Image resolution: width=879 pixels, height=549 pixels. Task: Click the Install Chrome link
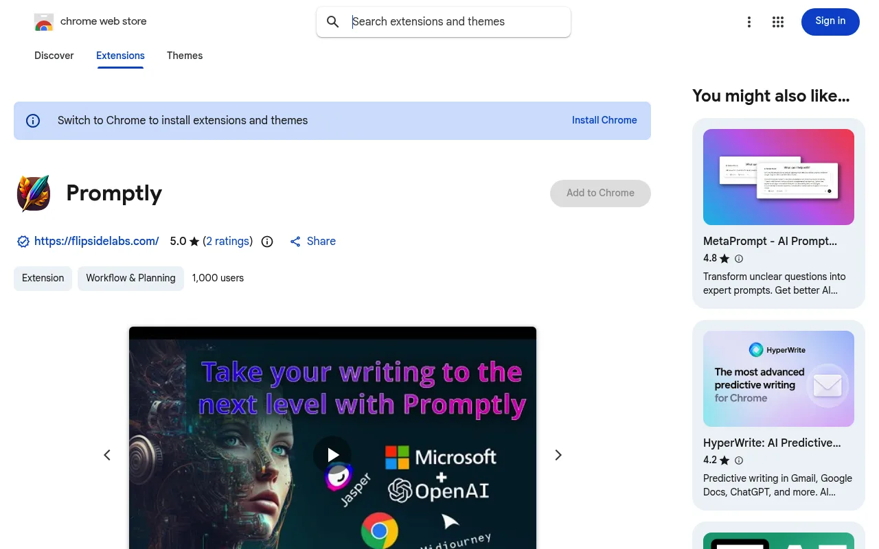(604, 120)
